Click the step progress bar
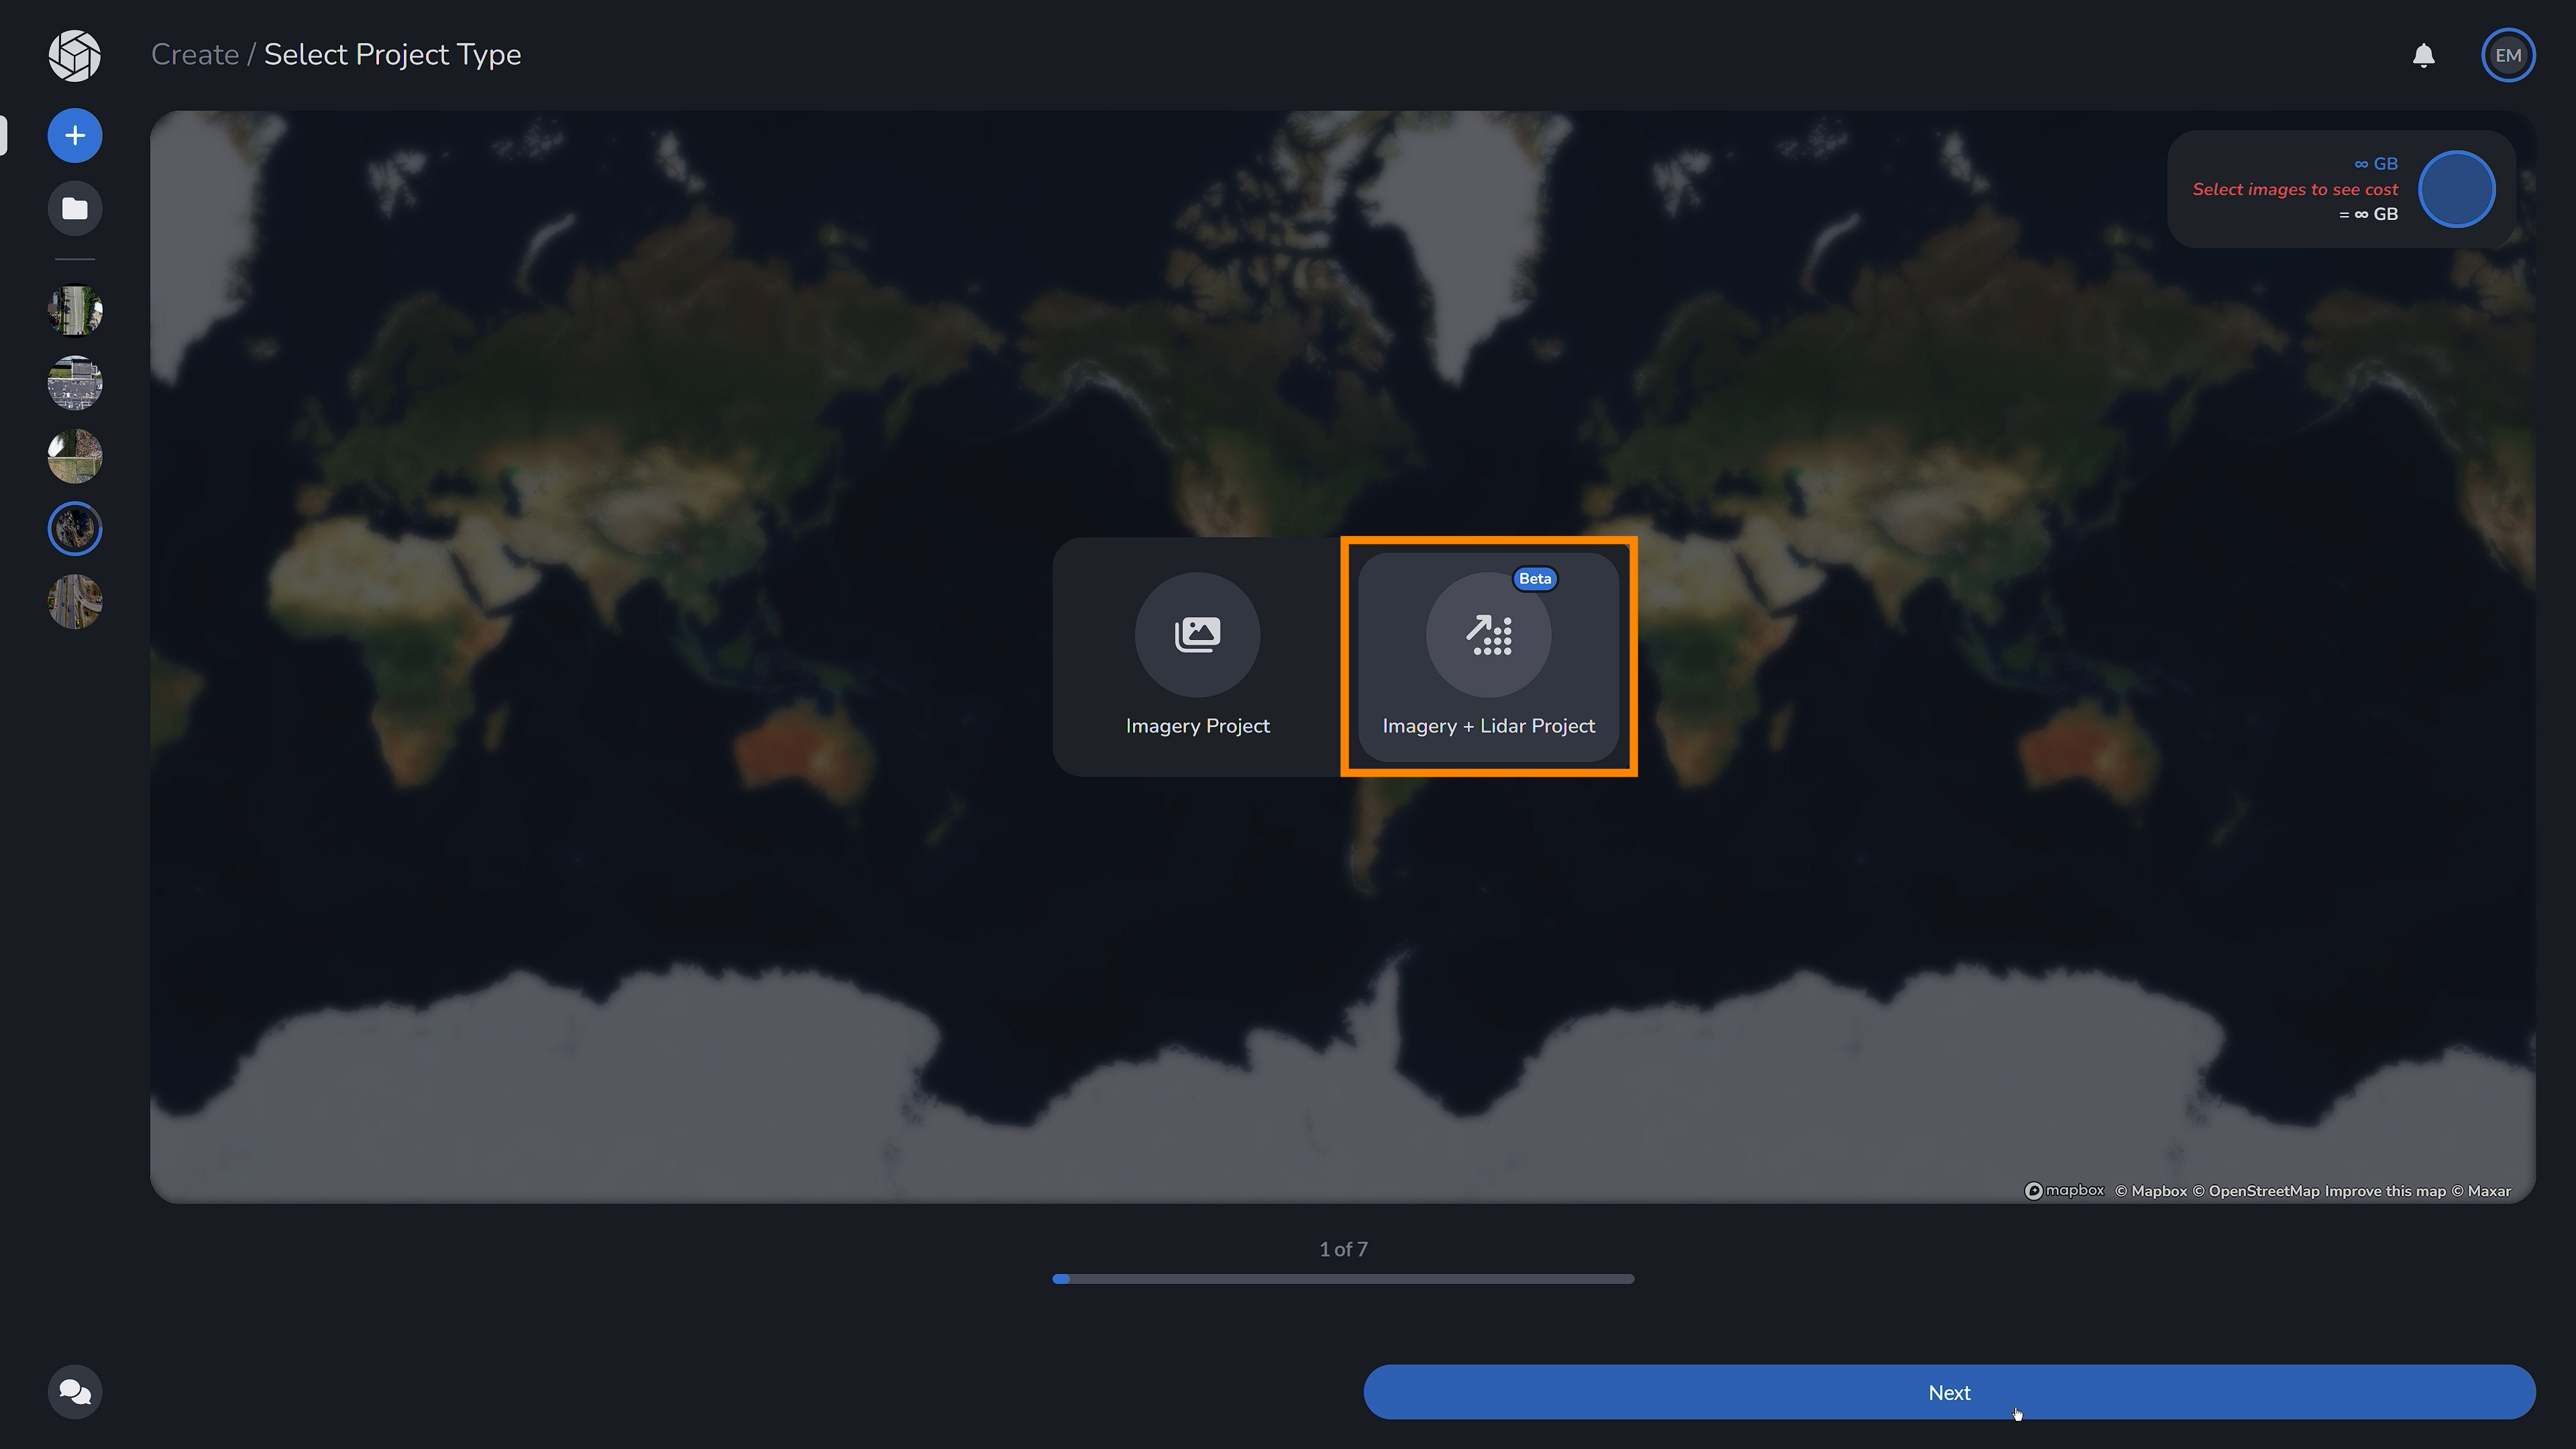 click(x=1343, y=1279)
